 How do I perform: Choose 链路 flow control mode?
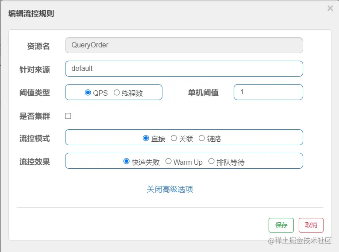[x=201, y=138]
